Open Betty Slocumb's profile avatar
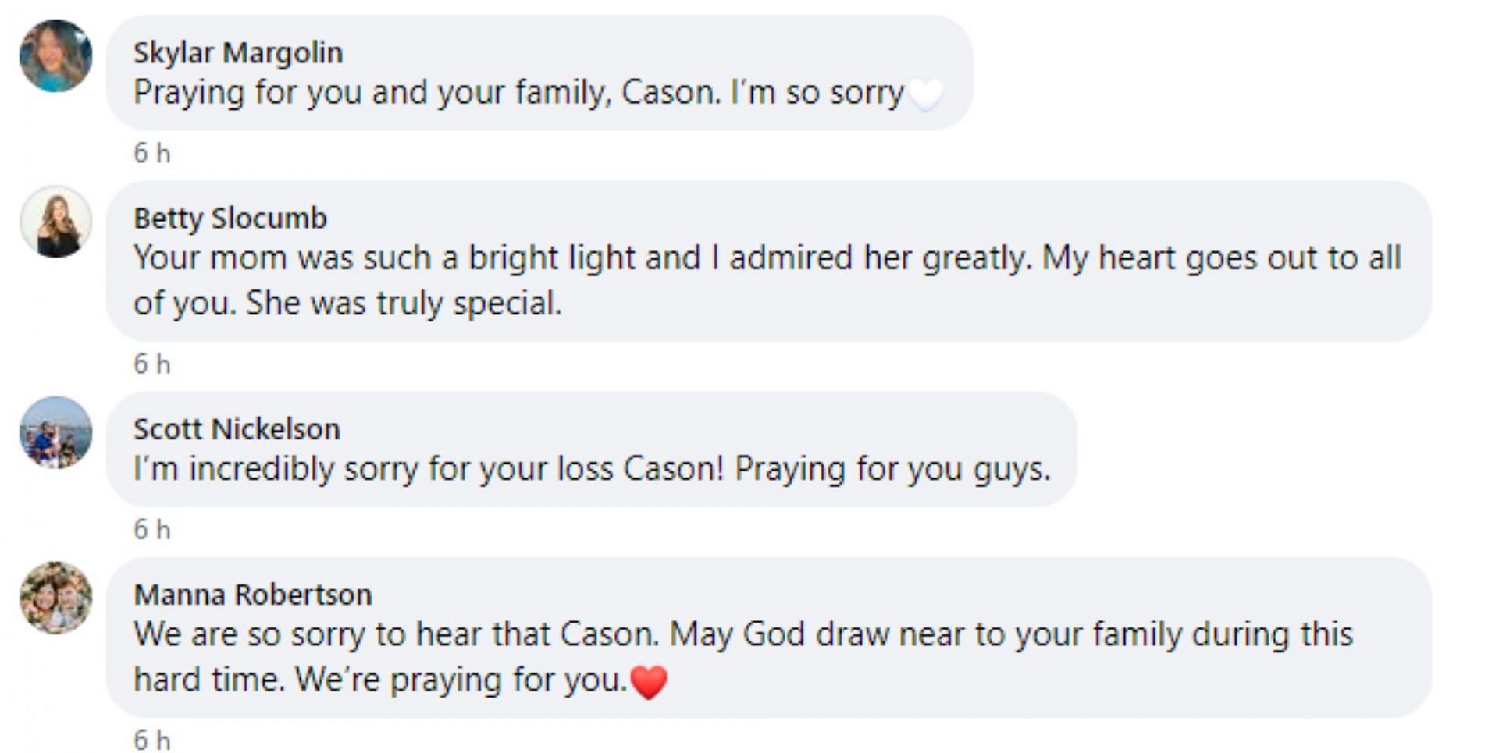 55,222
